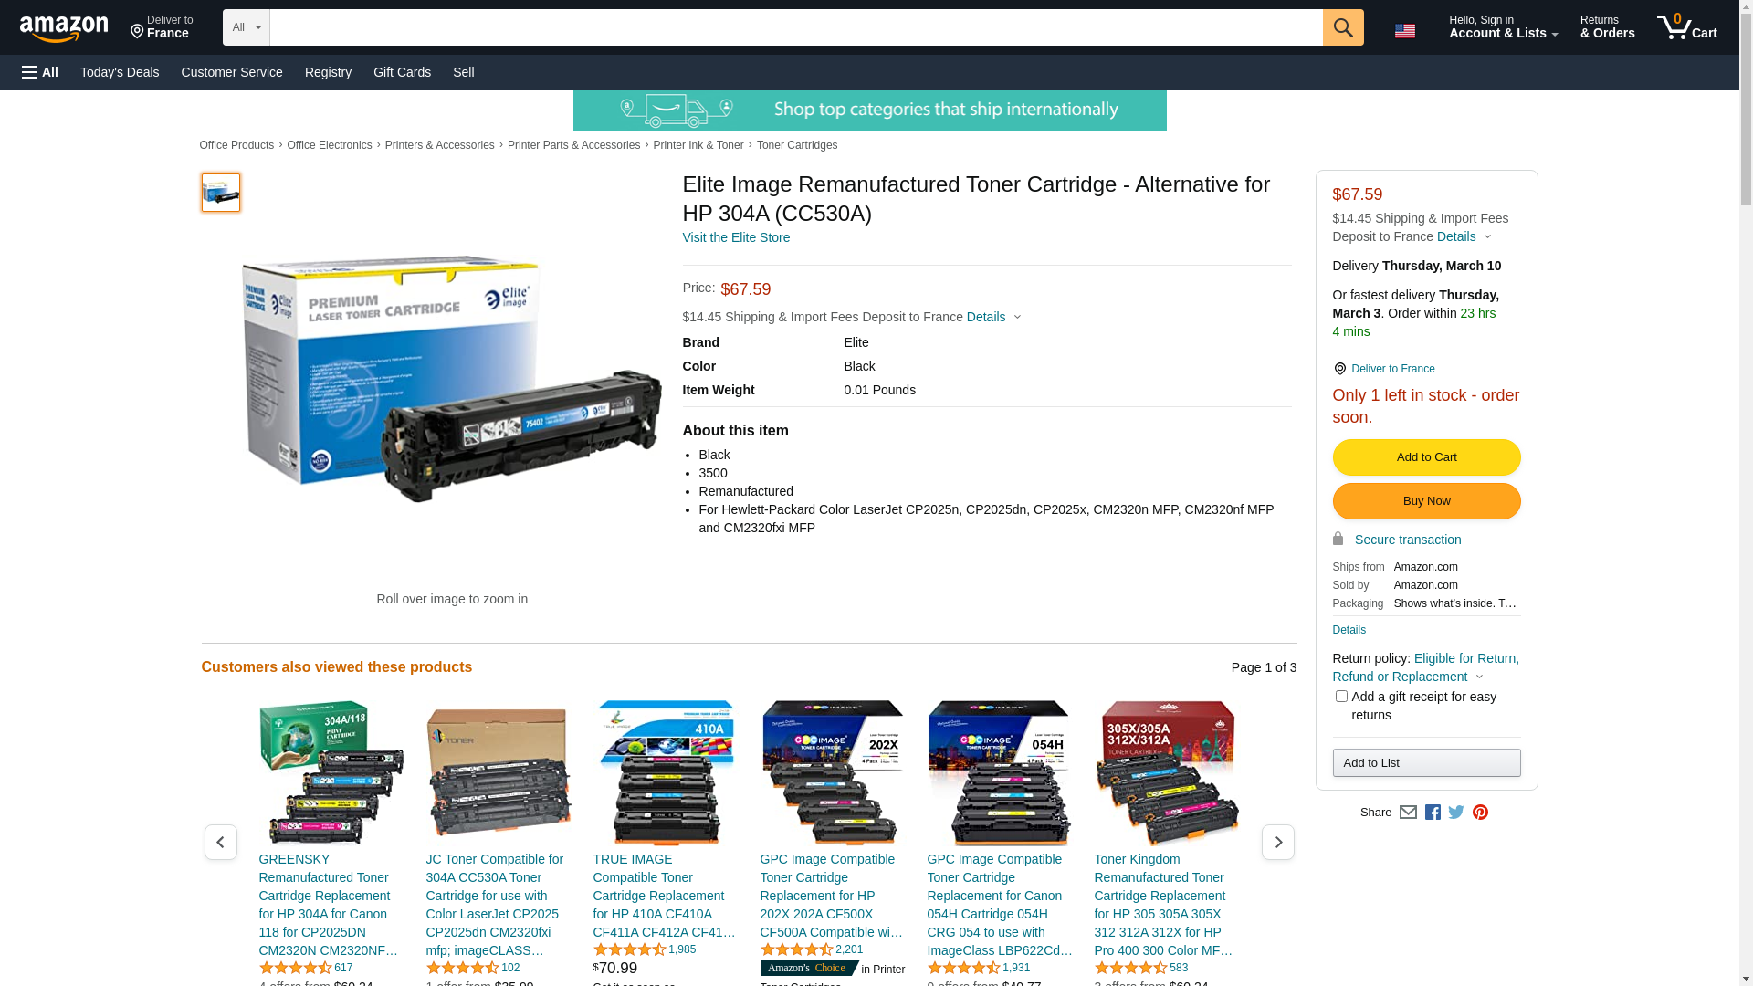1753x986 pixels.
Task: Share product on Facebook icon
Action: pos(1433,812)
